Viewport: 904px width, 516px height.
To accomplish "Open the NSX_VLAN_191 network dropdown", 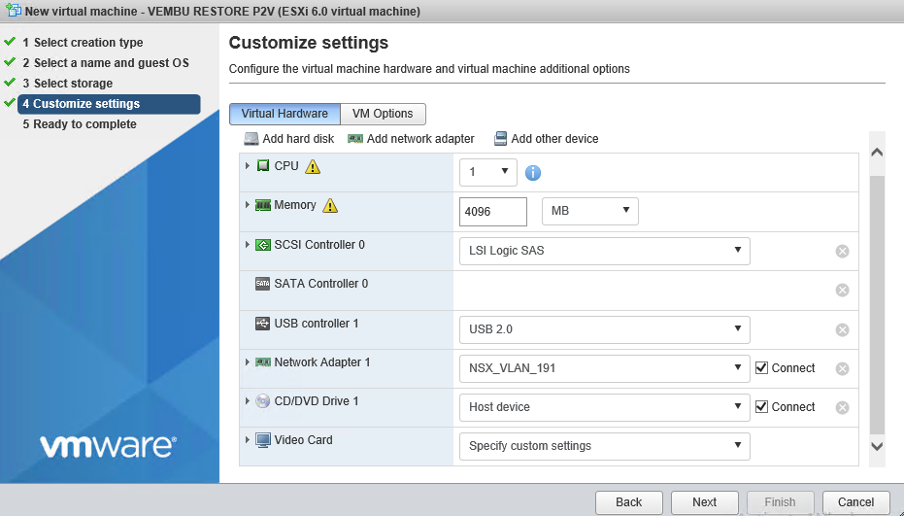I will click(x=604, y=368).
